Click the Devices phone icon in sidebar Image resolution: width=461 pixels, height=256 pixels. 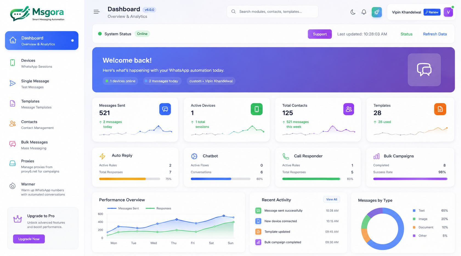13,63
